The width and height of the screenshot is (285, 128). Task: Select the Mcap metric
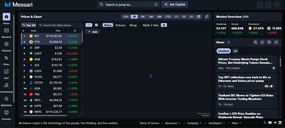click(x=133, y=25)
